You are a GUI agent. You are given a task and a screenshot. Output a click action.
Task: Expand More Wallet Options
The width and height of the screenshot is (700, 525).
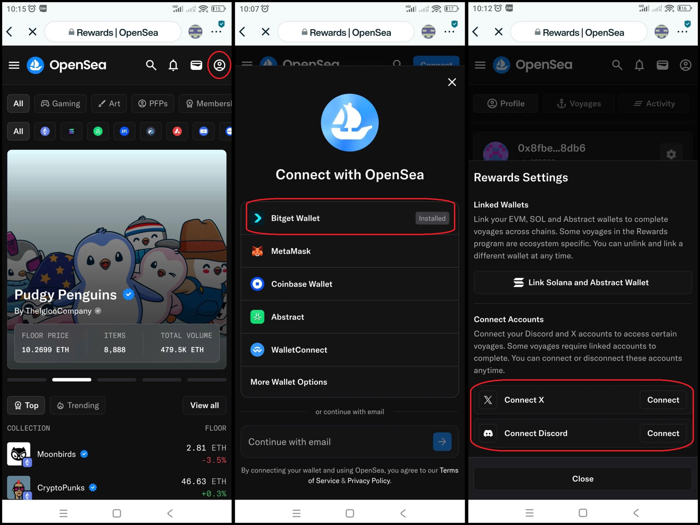point(349,382)
